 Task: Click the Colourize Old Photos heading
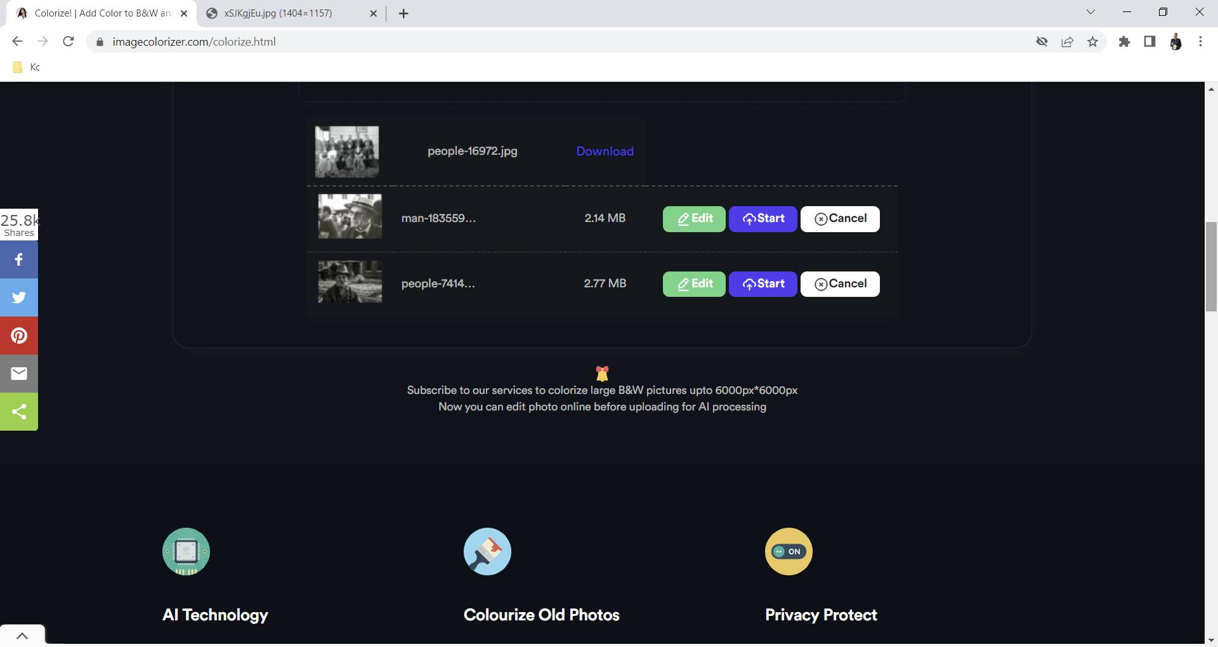(x=542, y=615)
